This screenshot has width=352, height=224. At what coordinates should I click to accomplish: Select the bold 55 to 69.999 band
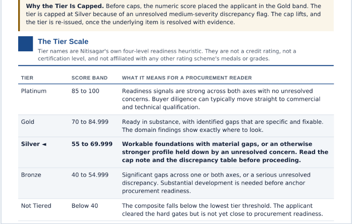[x=92, y=144]
